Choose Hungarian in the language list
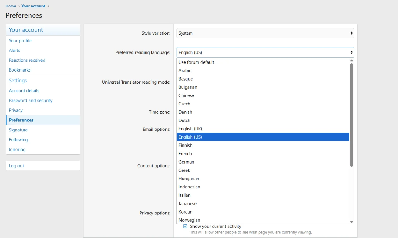 tap(263, 179)
